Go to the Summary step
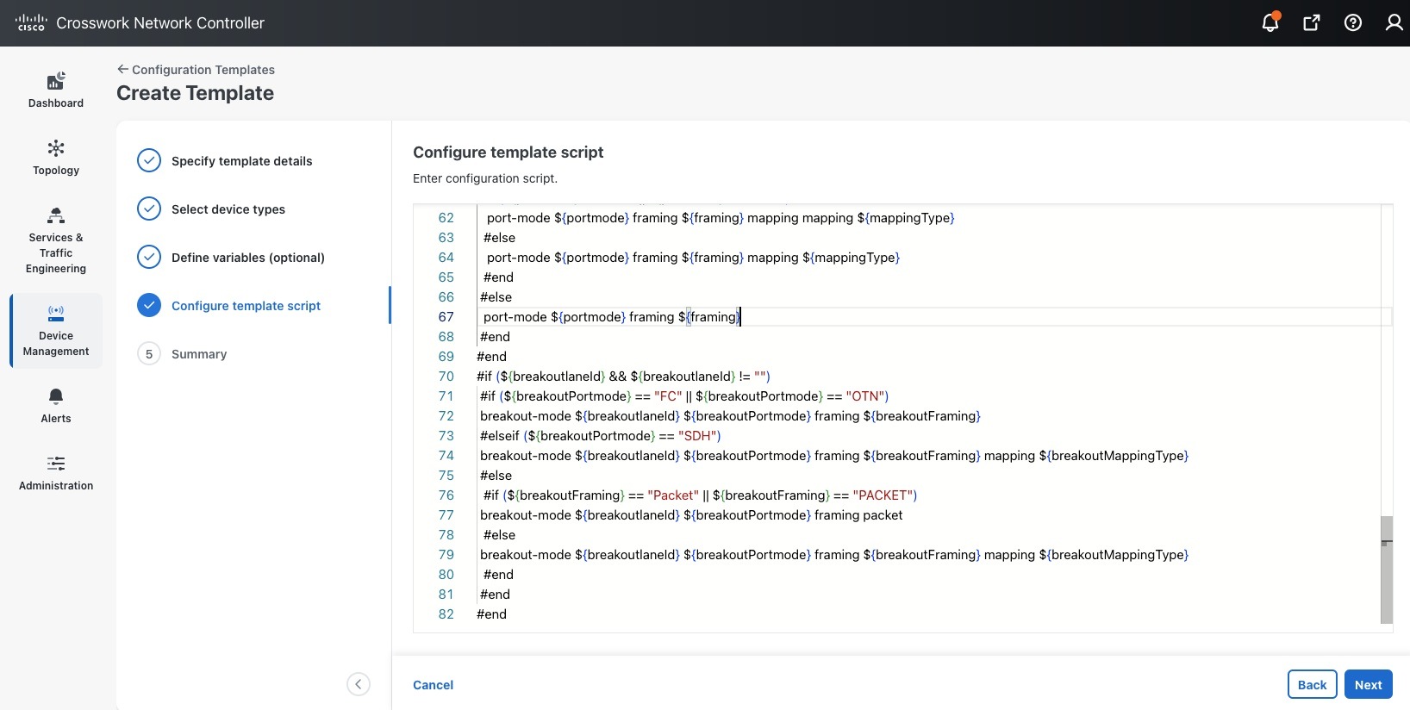Image resolution: width=1410 pixels, height=710 pixels. click(x=199, y=354)
